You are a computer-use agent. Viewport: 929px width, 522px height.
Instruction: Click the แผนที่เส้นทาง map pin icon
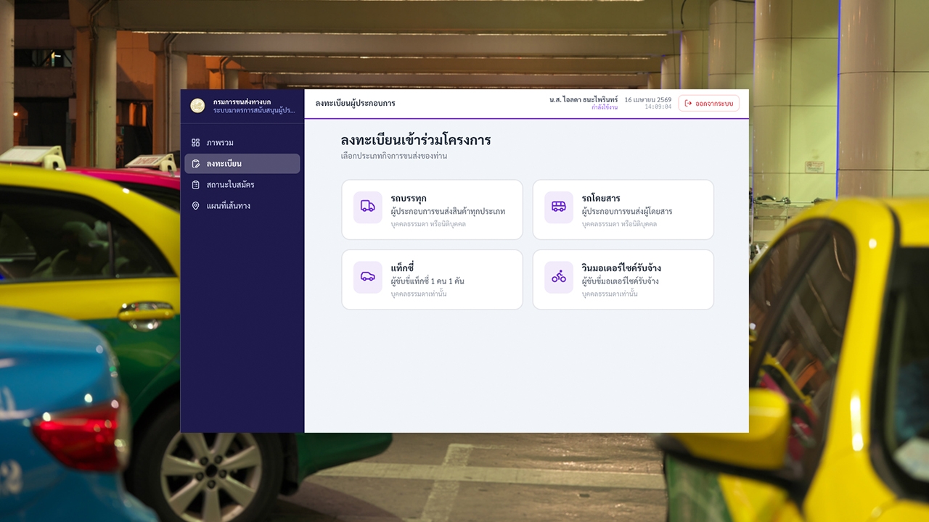pos(196,206)
